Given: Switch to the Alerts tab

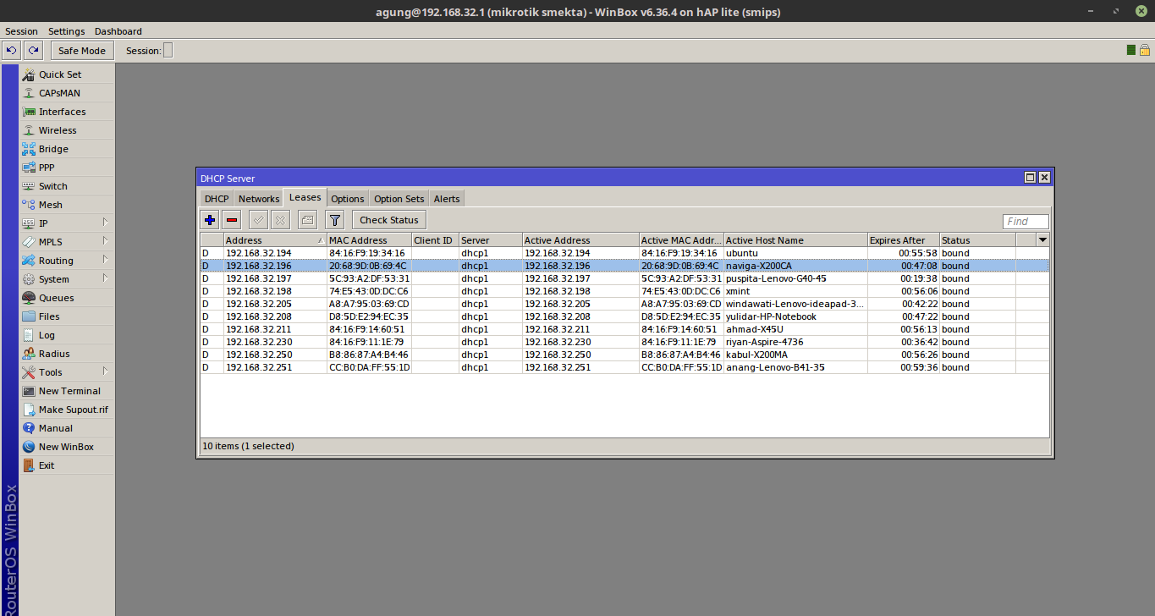Looking at the screenshot, I should click(447, 199).
